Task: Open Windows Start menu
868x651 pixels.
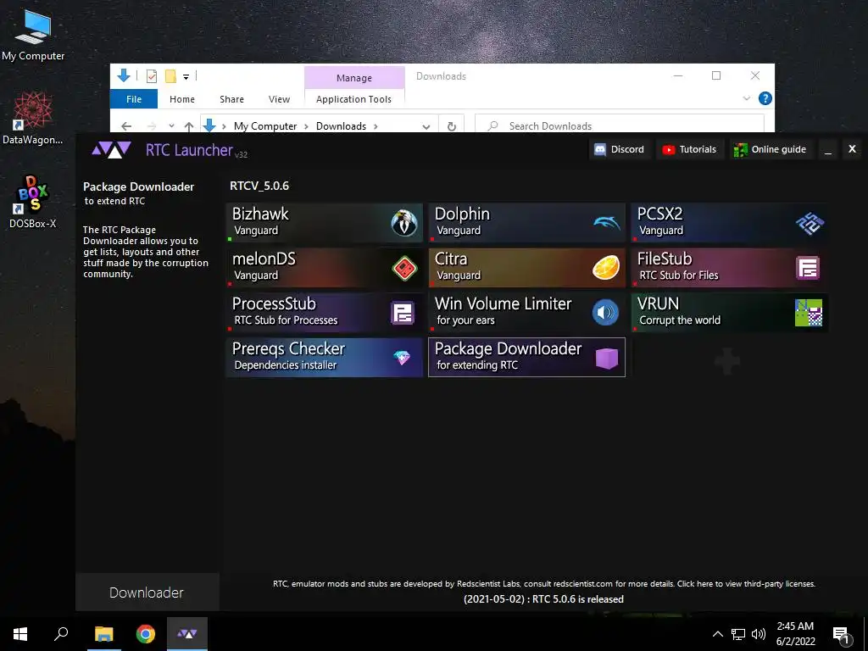Action: 20,634
